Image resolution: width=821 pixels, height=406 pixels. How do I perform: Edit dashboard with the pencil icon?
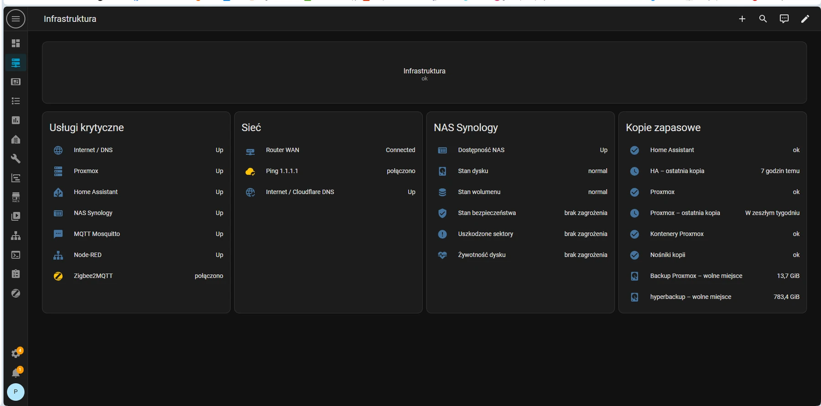coord(805,19)
